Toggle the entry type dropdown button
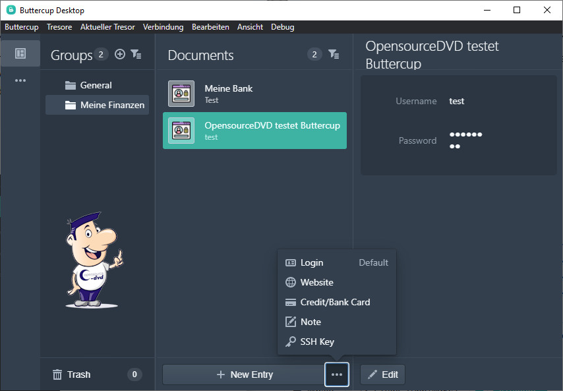This screenshot has width=563, height=391. [337, 375]
